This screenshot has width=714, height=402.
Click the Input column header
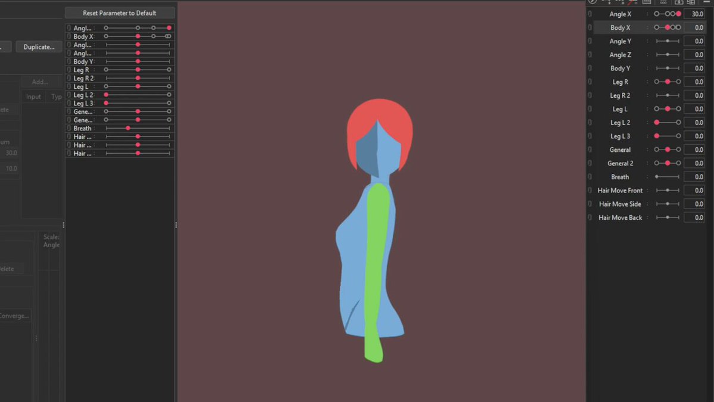click(x=34, y=96)
